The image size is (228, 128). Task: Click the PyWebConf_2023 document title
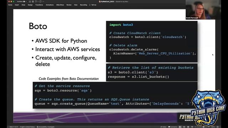(x=107, y=1)
